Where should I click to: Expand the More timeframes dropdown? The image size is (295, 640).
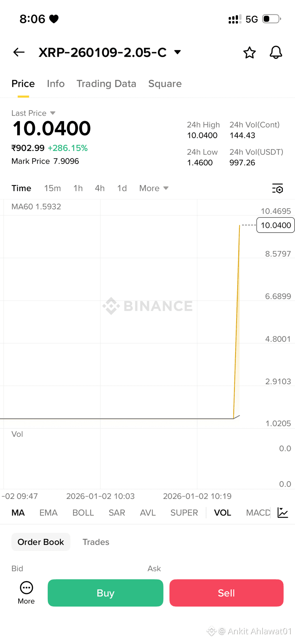click(x=154, y=188)
